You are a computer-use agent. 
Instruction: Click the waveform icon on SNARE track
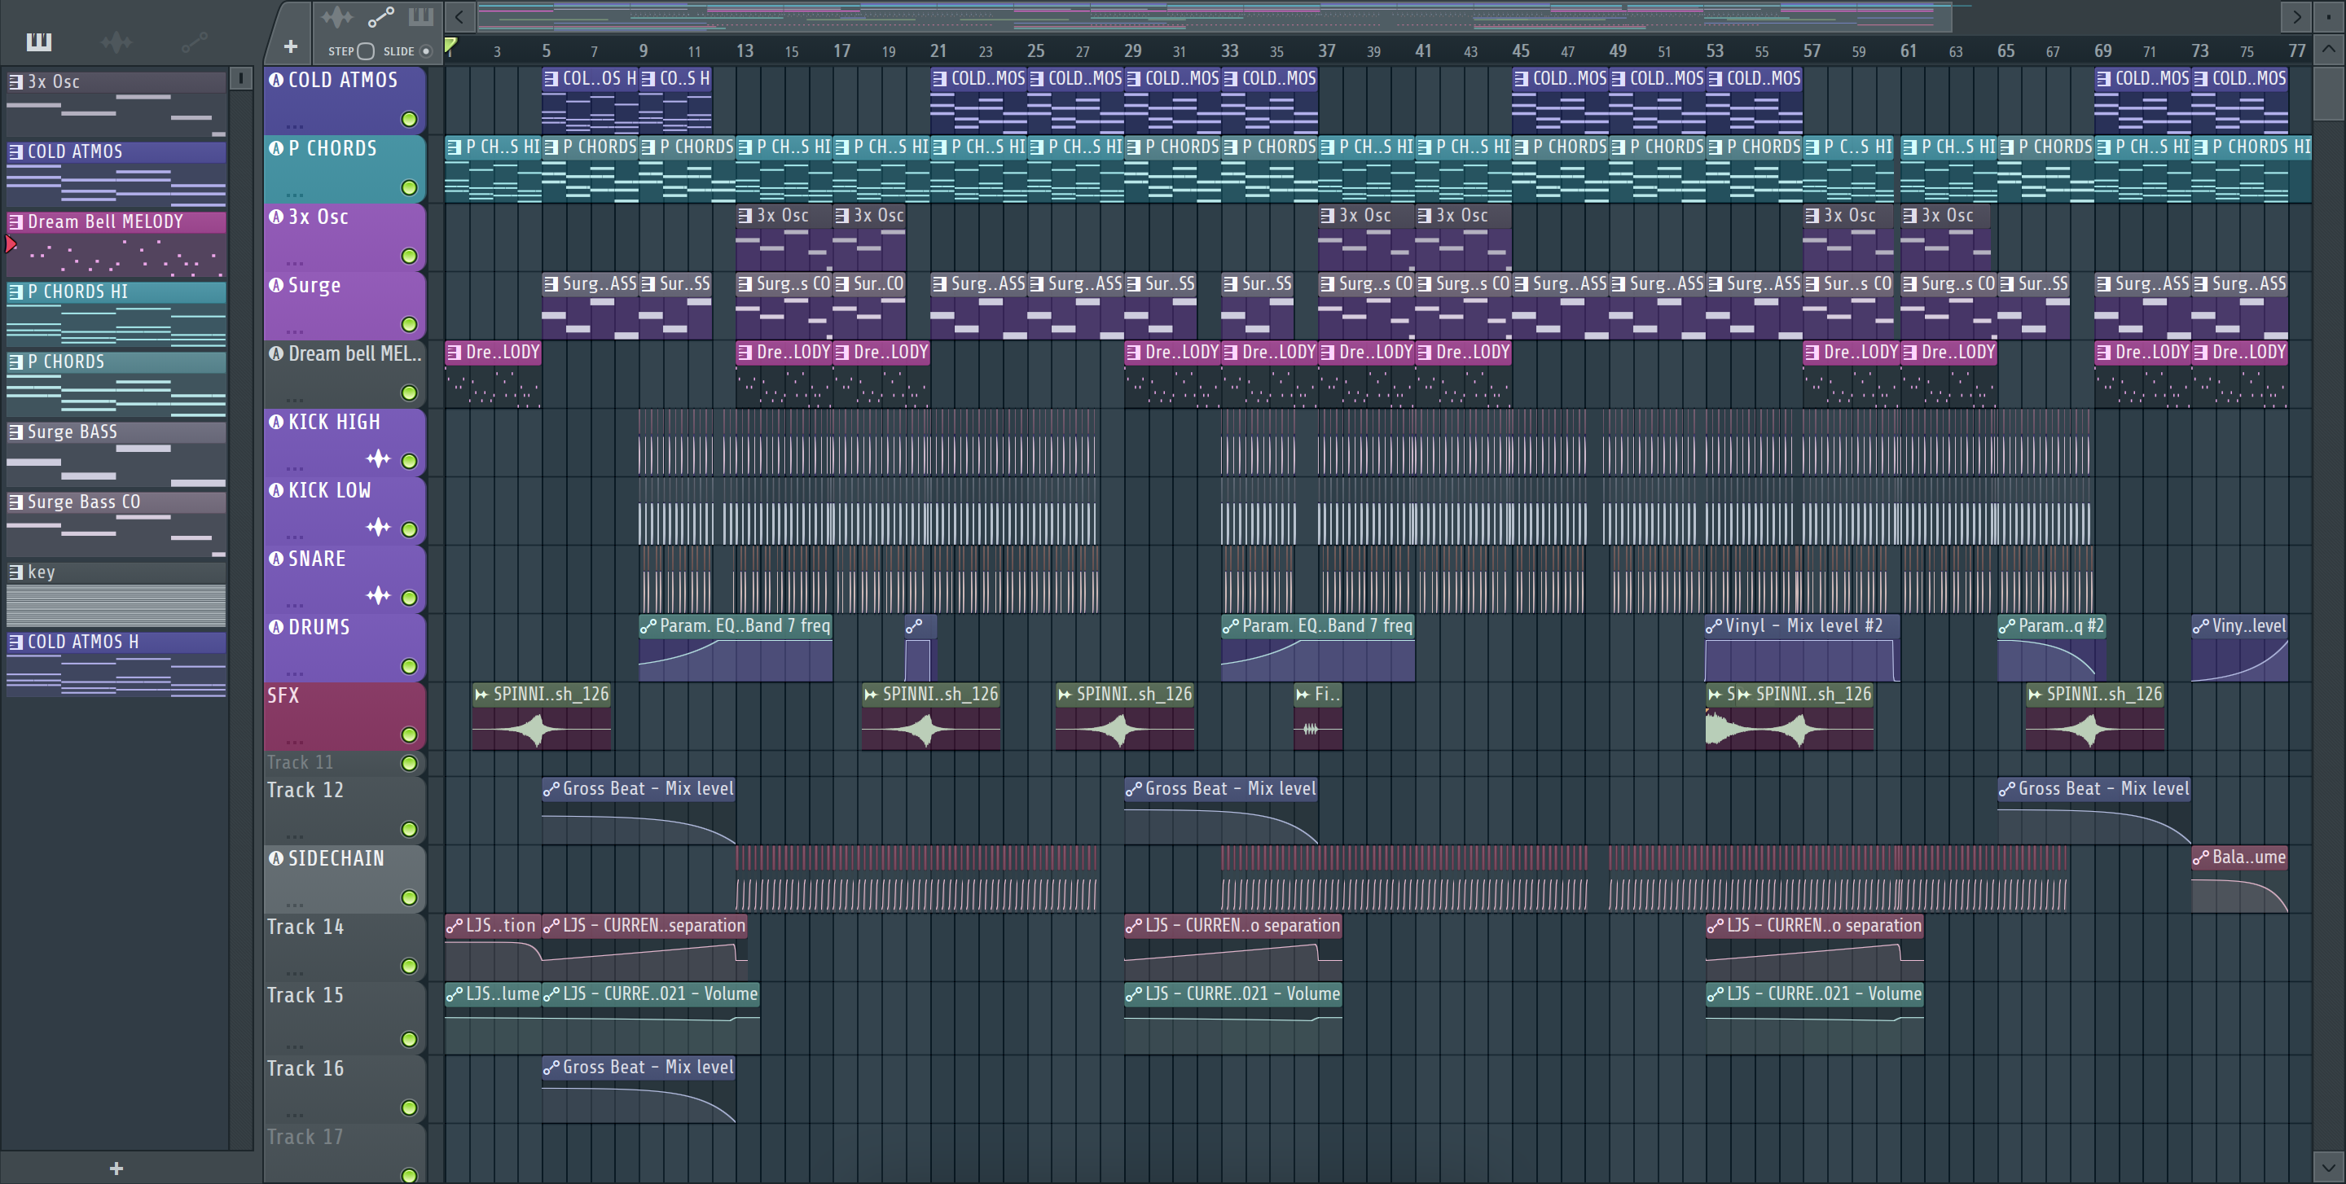click(378, 596)
